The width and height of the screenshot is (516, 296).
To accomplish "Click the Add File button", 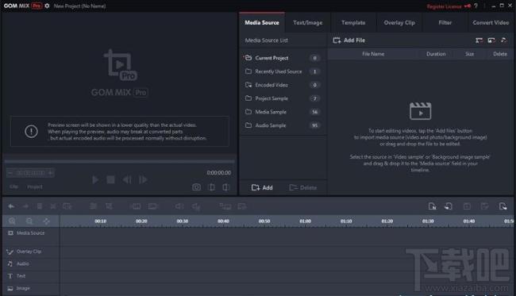I will point(349,40).
